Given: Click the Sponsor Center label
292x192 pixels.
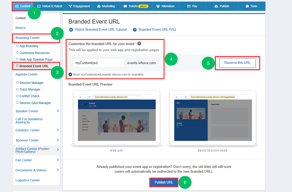Looking at the screenshot, I should coord(27,140).
